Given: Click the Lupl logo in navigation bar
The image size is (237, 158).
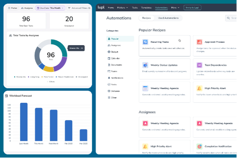Looking at the screenshot, I should 101,7.
